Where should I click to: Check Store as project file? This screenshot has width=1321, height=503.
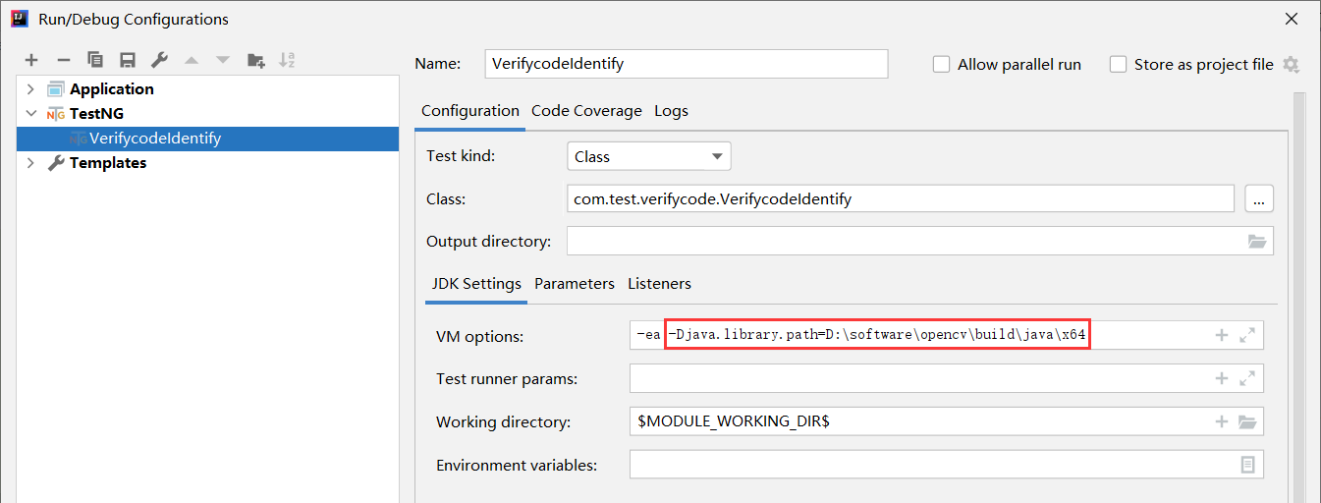pyautogui.click(x=1118, y=64)
